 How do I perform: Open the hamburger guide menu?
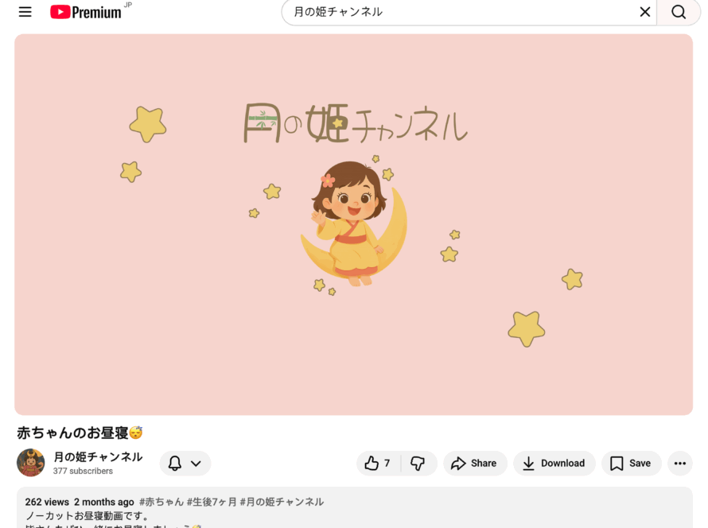point(25,12)
